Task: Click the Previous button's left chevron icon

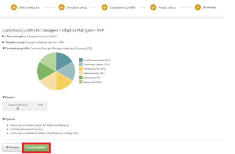Action: tap(7, 147)
